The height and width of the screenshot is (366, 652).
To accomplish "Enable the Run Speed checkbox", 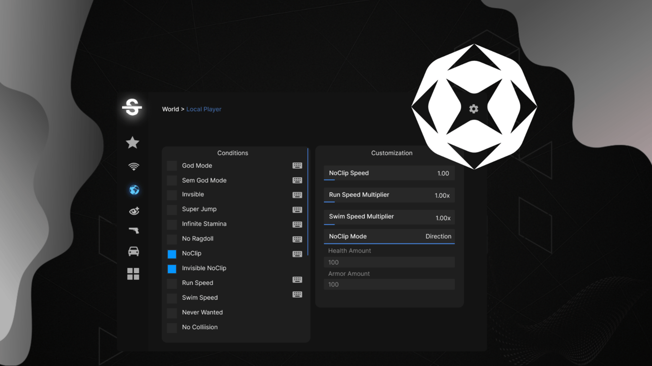I will [x=172, y=284].
